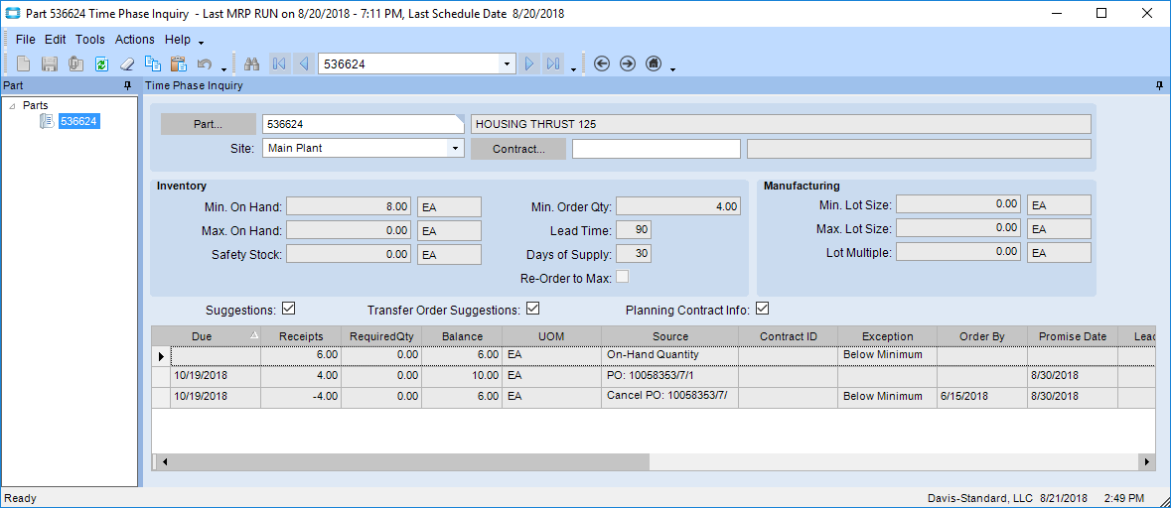1171x508 pixels.
Task: Open standard toolbar options arrow after Undo
Action: tap(224, 69)
